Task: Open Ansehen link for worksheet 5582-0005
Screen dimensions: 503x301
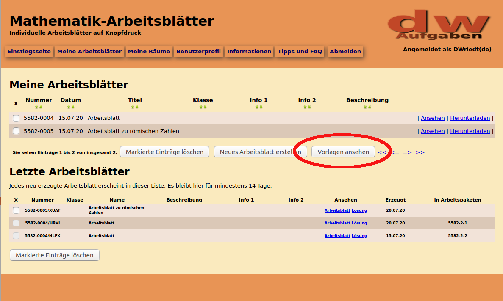Action: click(x=433, y=131)
